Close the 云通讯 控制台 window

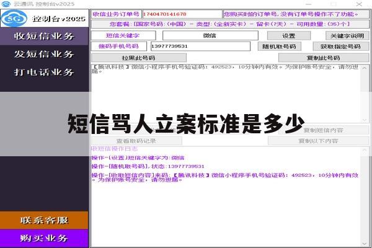pos(359,4)
